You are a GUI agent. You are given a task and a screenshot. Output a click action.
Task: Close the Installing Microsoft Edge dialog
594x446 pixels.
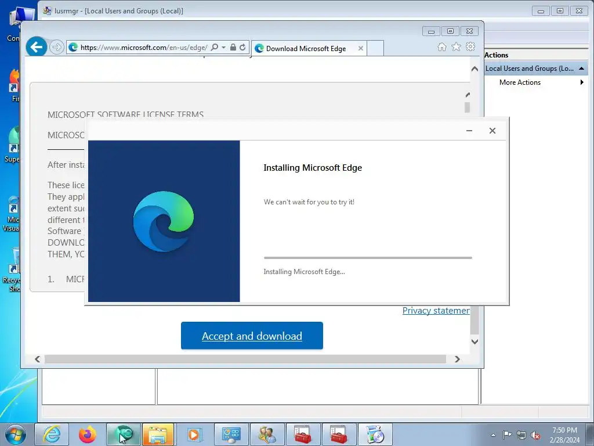click(492, 131)
